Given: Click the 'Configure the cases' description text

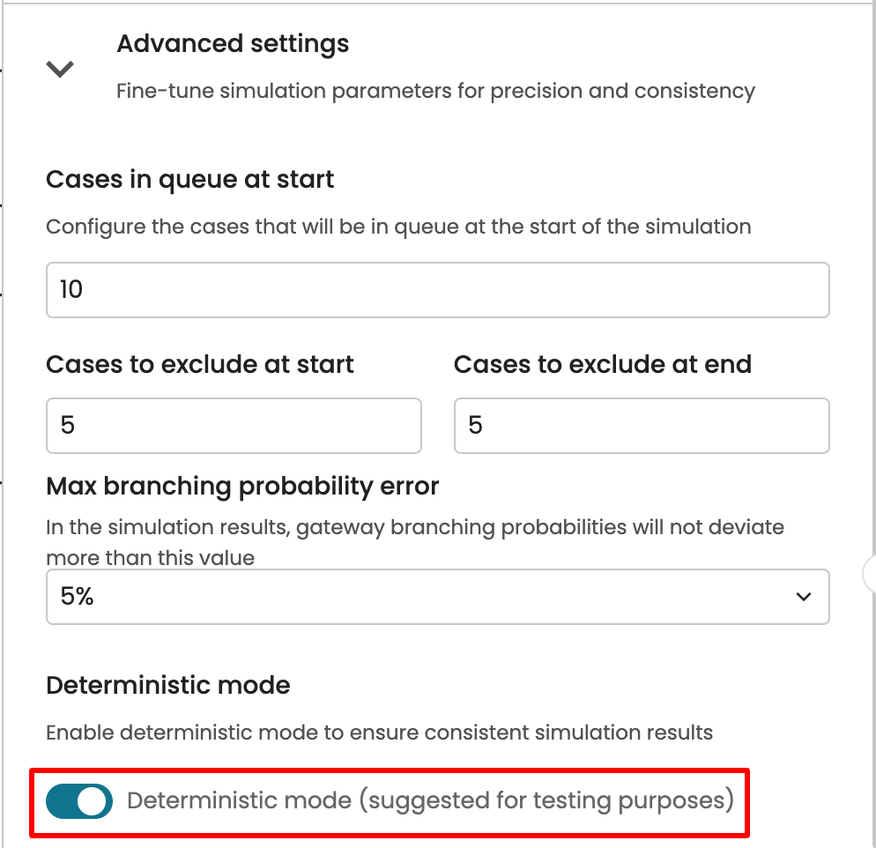Looking at the screenshot, I should pos(398,227).
